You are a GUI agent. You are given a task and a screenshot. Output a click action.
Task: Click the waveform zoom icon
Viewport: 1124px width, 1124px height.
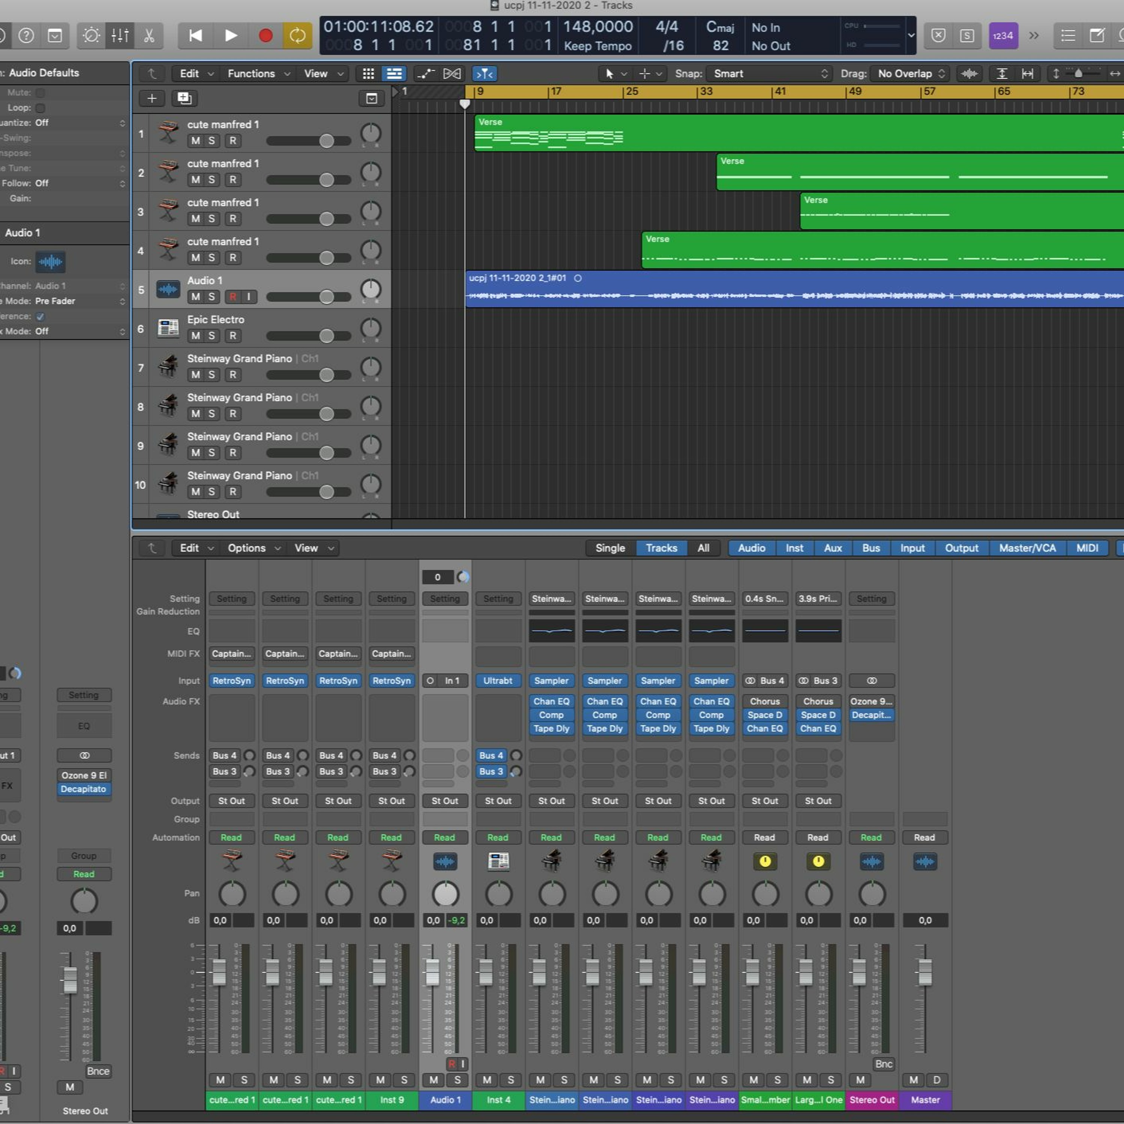pyautogui.click(x=969, y=74)
